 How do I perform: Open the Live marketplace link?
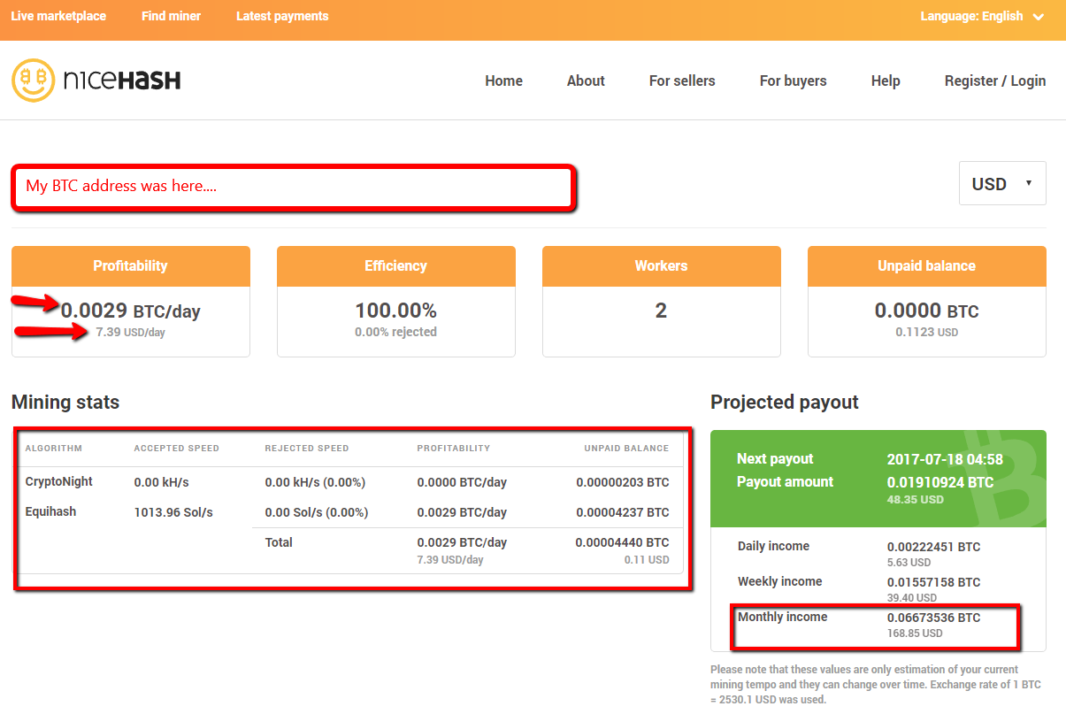(x=58, y=16)
